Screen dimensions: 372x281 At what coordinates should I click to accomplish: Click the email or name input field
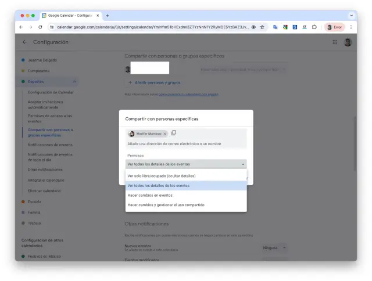click(x=185, y=143)
